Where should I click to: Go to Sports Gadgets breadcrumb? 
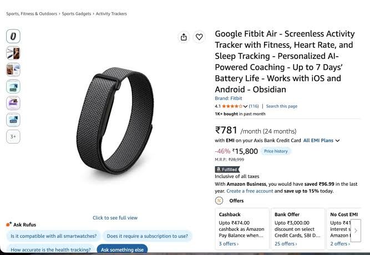click(77, 14)
